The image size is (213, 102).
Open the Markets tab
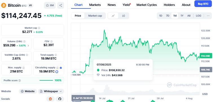[95, 5]
